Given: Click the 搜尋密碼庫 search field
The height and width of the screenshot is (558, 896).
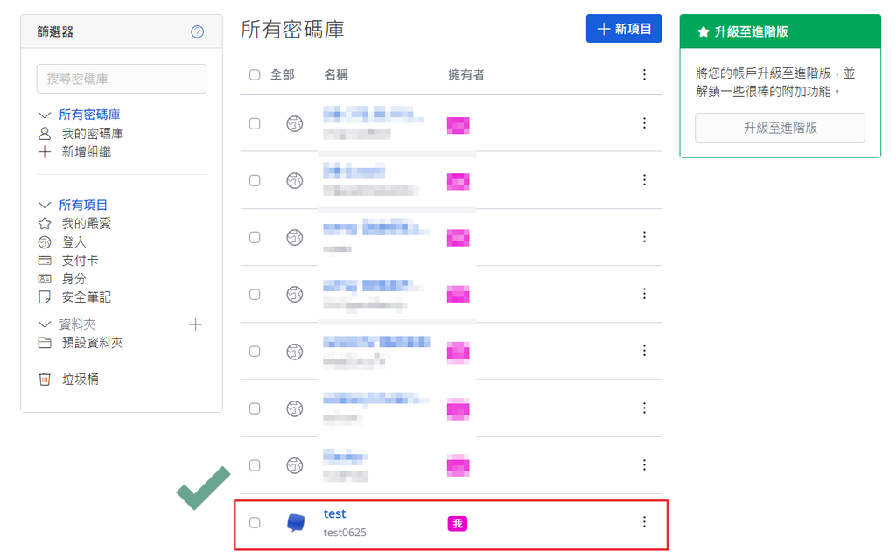Looking at the screenshot, I should pyautogui.click(x=122, y=79).
